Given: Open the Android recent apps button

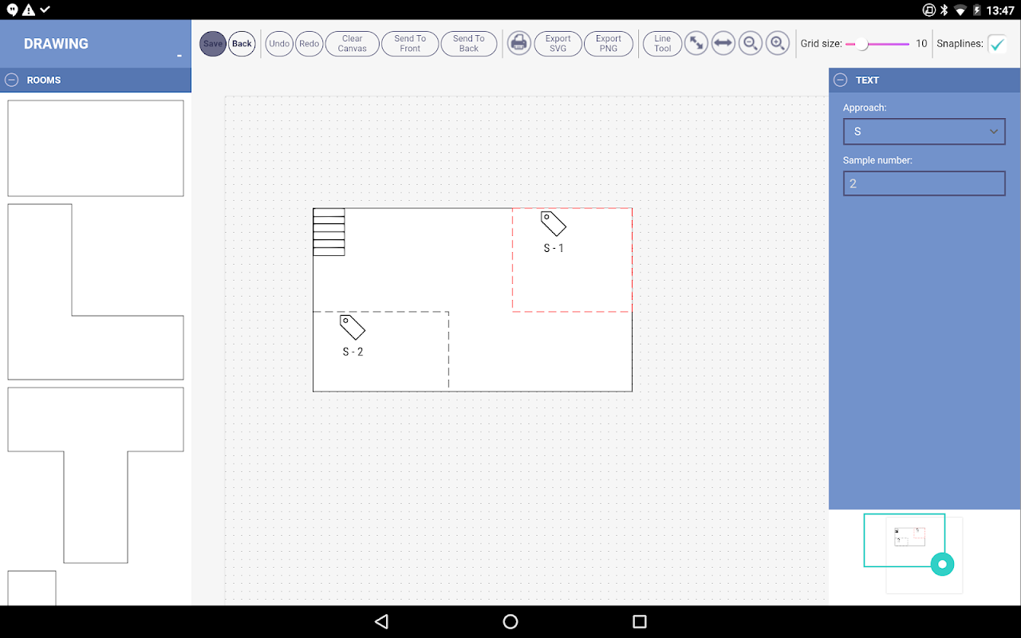Looking at the screenshot, I should click(640, 621).
